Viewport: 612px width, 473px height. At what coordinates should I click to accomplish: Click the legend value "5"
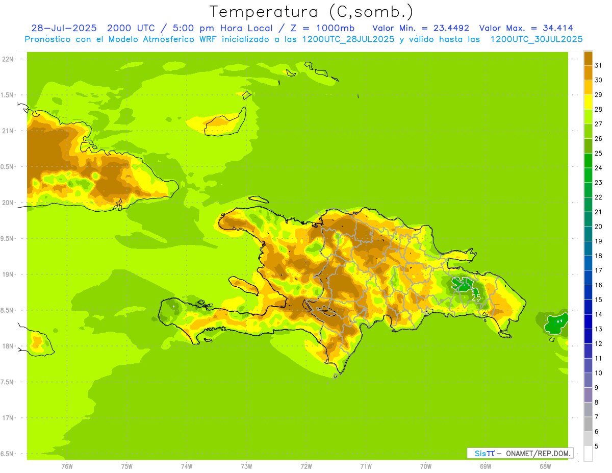[x=596, y=446]
